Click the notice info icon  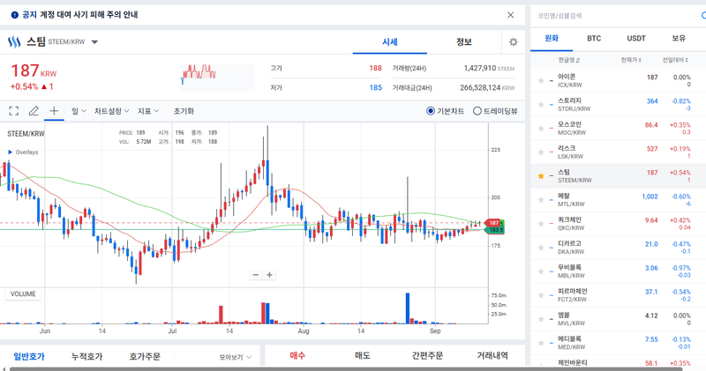point(15,15)
